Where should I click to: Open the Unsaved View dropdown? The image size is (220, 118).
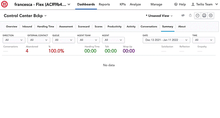(159, 16)
